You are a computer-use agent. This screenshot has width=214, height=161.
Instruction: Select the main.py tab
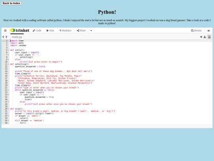pos(17,37)
